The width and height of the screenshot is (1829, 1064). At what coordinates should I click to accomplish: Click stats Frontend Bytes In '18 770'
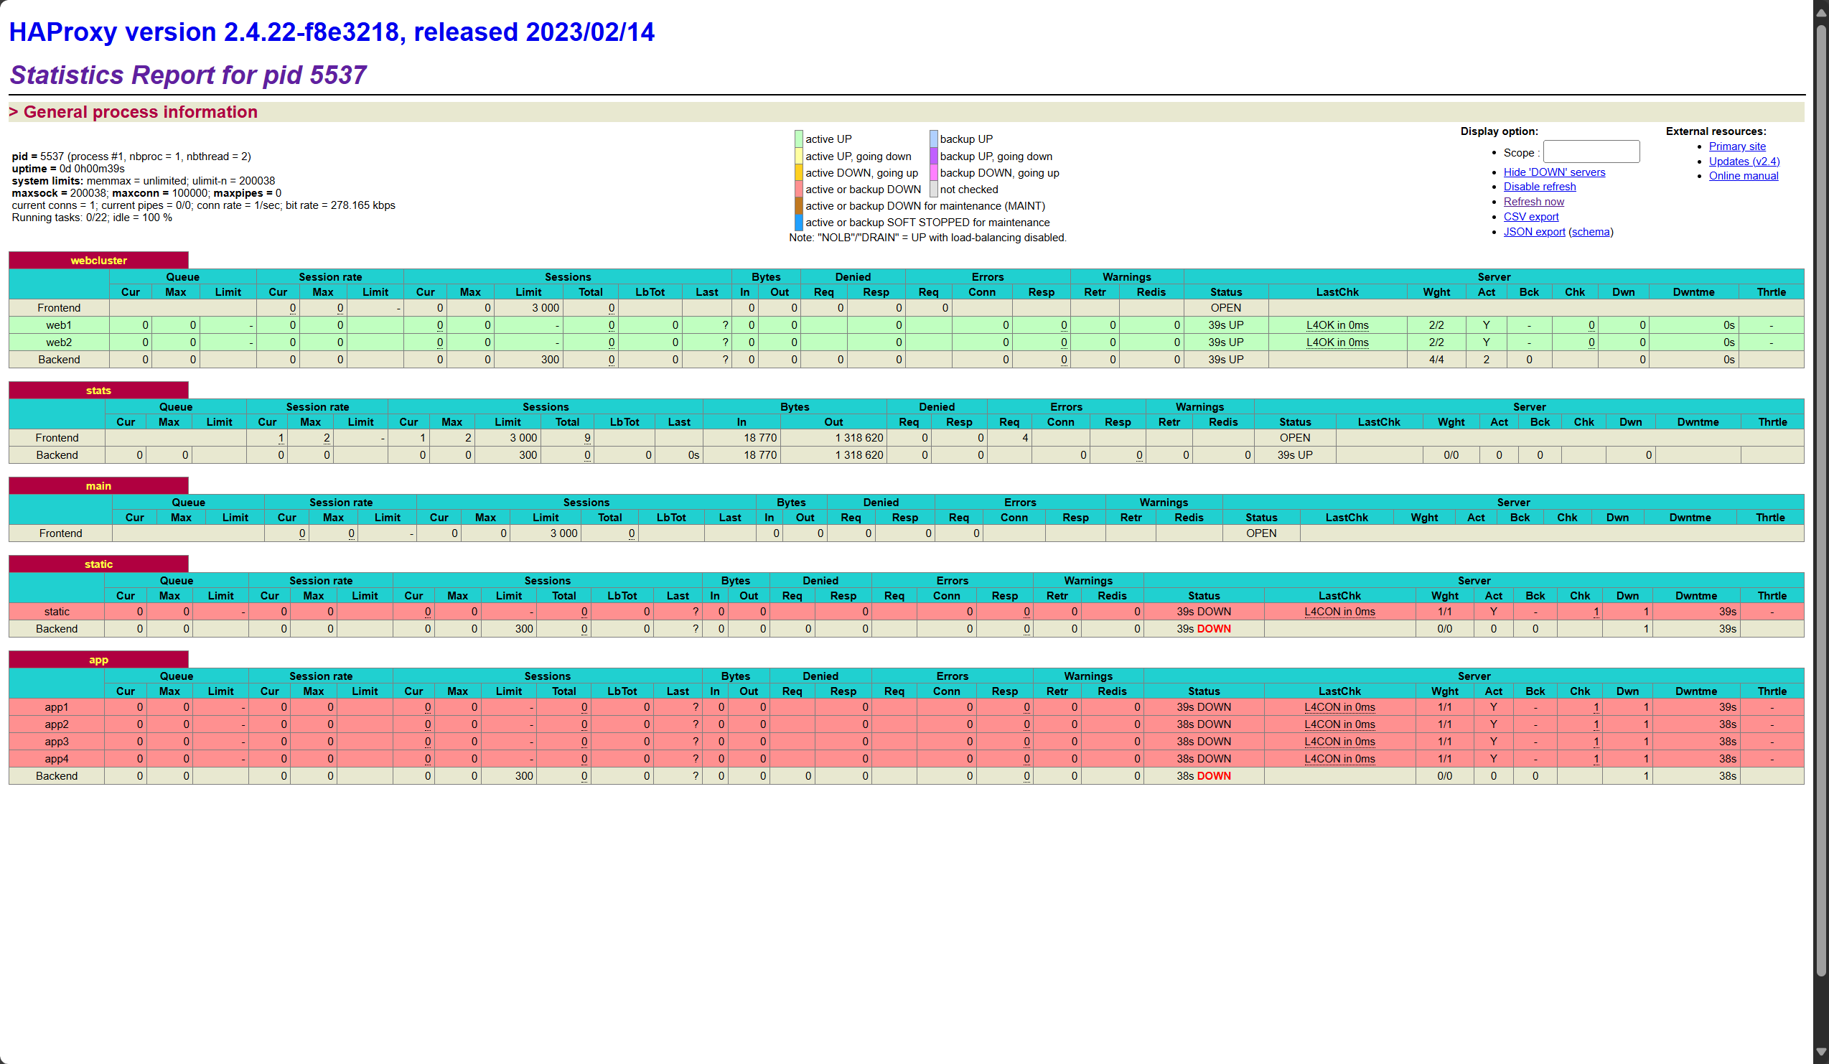click(760, 438)
